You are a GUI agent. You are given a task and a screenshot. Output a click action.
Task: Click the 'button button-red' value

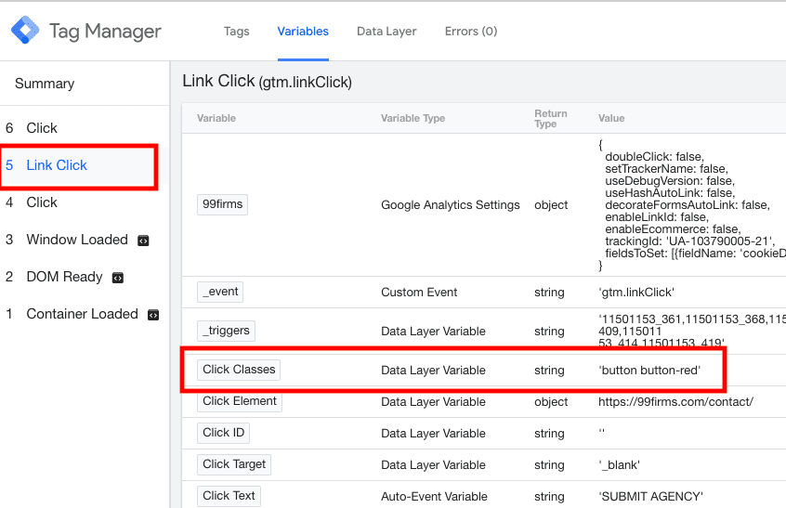tap(649, 371)
